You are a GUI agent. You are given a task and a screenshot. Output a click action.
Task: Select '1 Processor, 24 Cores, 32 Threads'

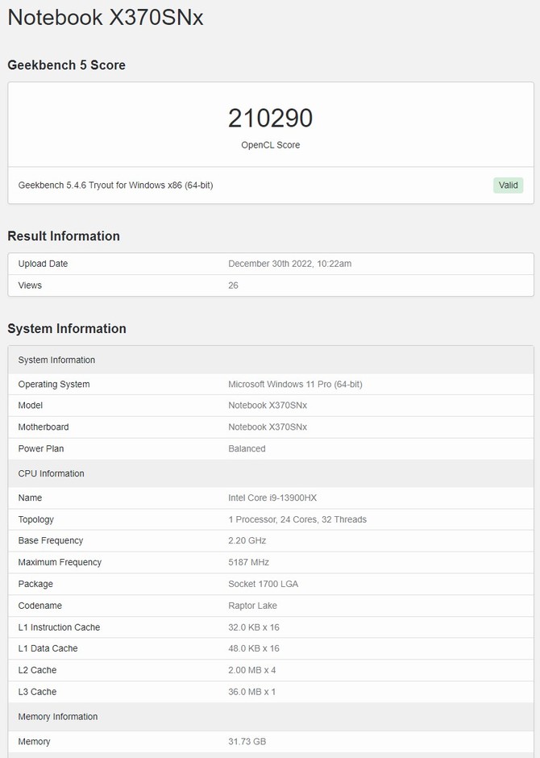(297, 519)
